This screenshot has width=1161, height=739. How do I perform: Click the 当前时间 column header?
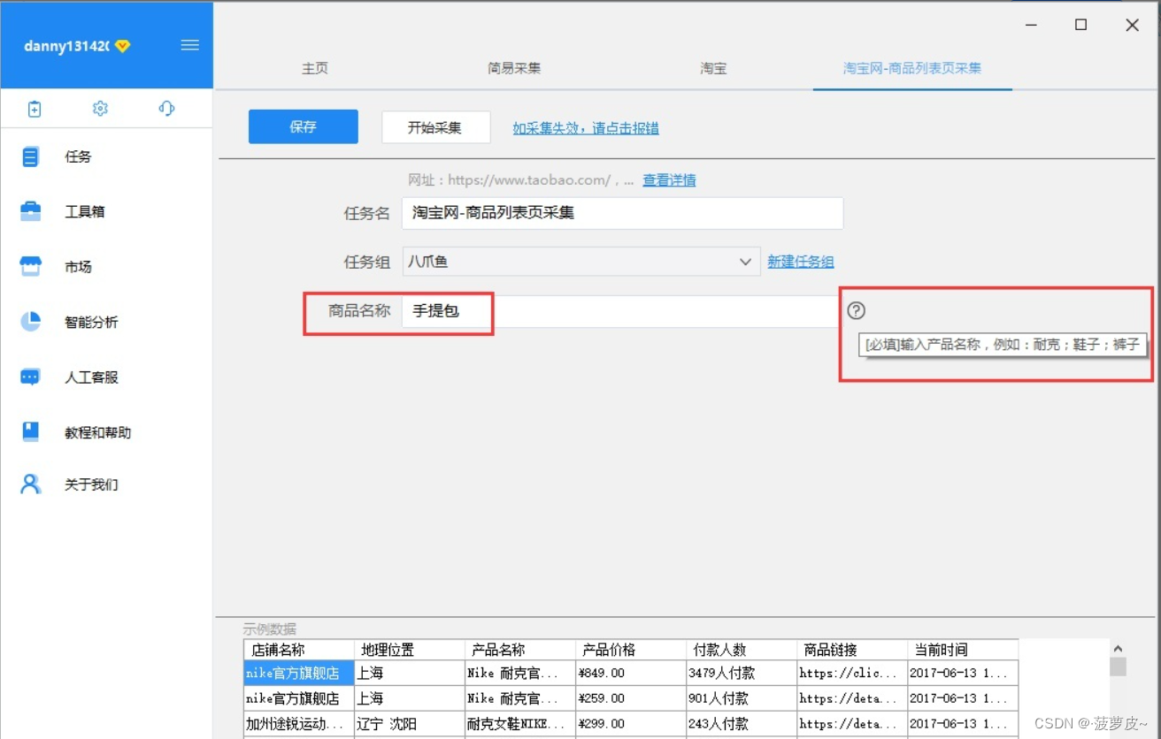963,650
